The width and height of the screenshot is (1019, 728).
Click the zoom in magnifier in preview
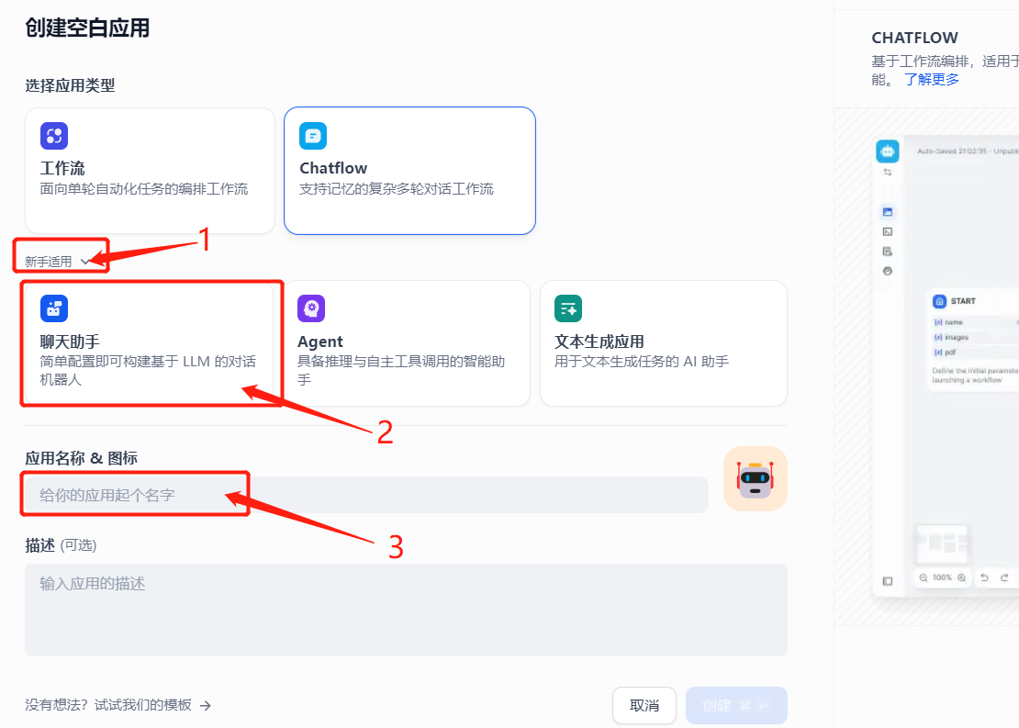tap(961, 577)
